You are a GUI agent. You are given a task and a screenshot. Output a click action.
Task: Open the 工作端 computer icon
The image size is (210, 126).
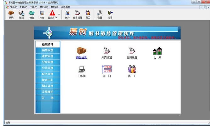(81, 69)
